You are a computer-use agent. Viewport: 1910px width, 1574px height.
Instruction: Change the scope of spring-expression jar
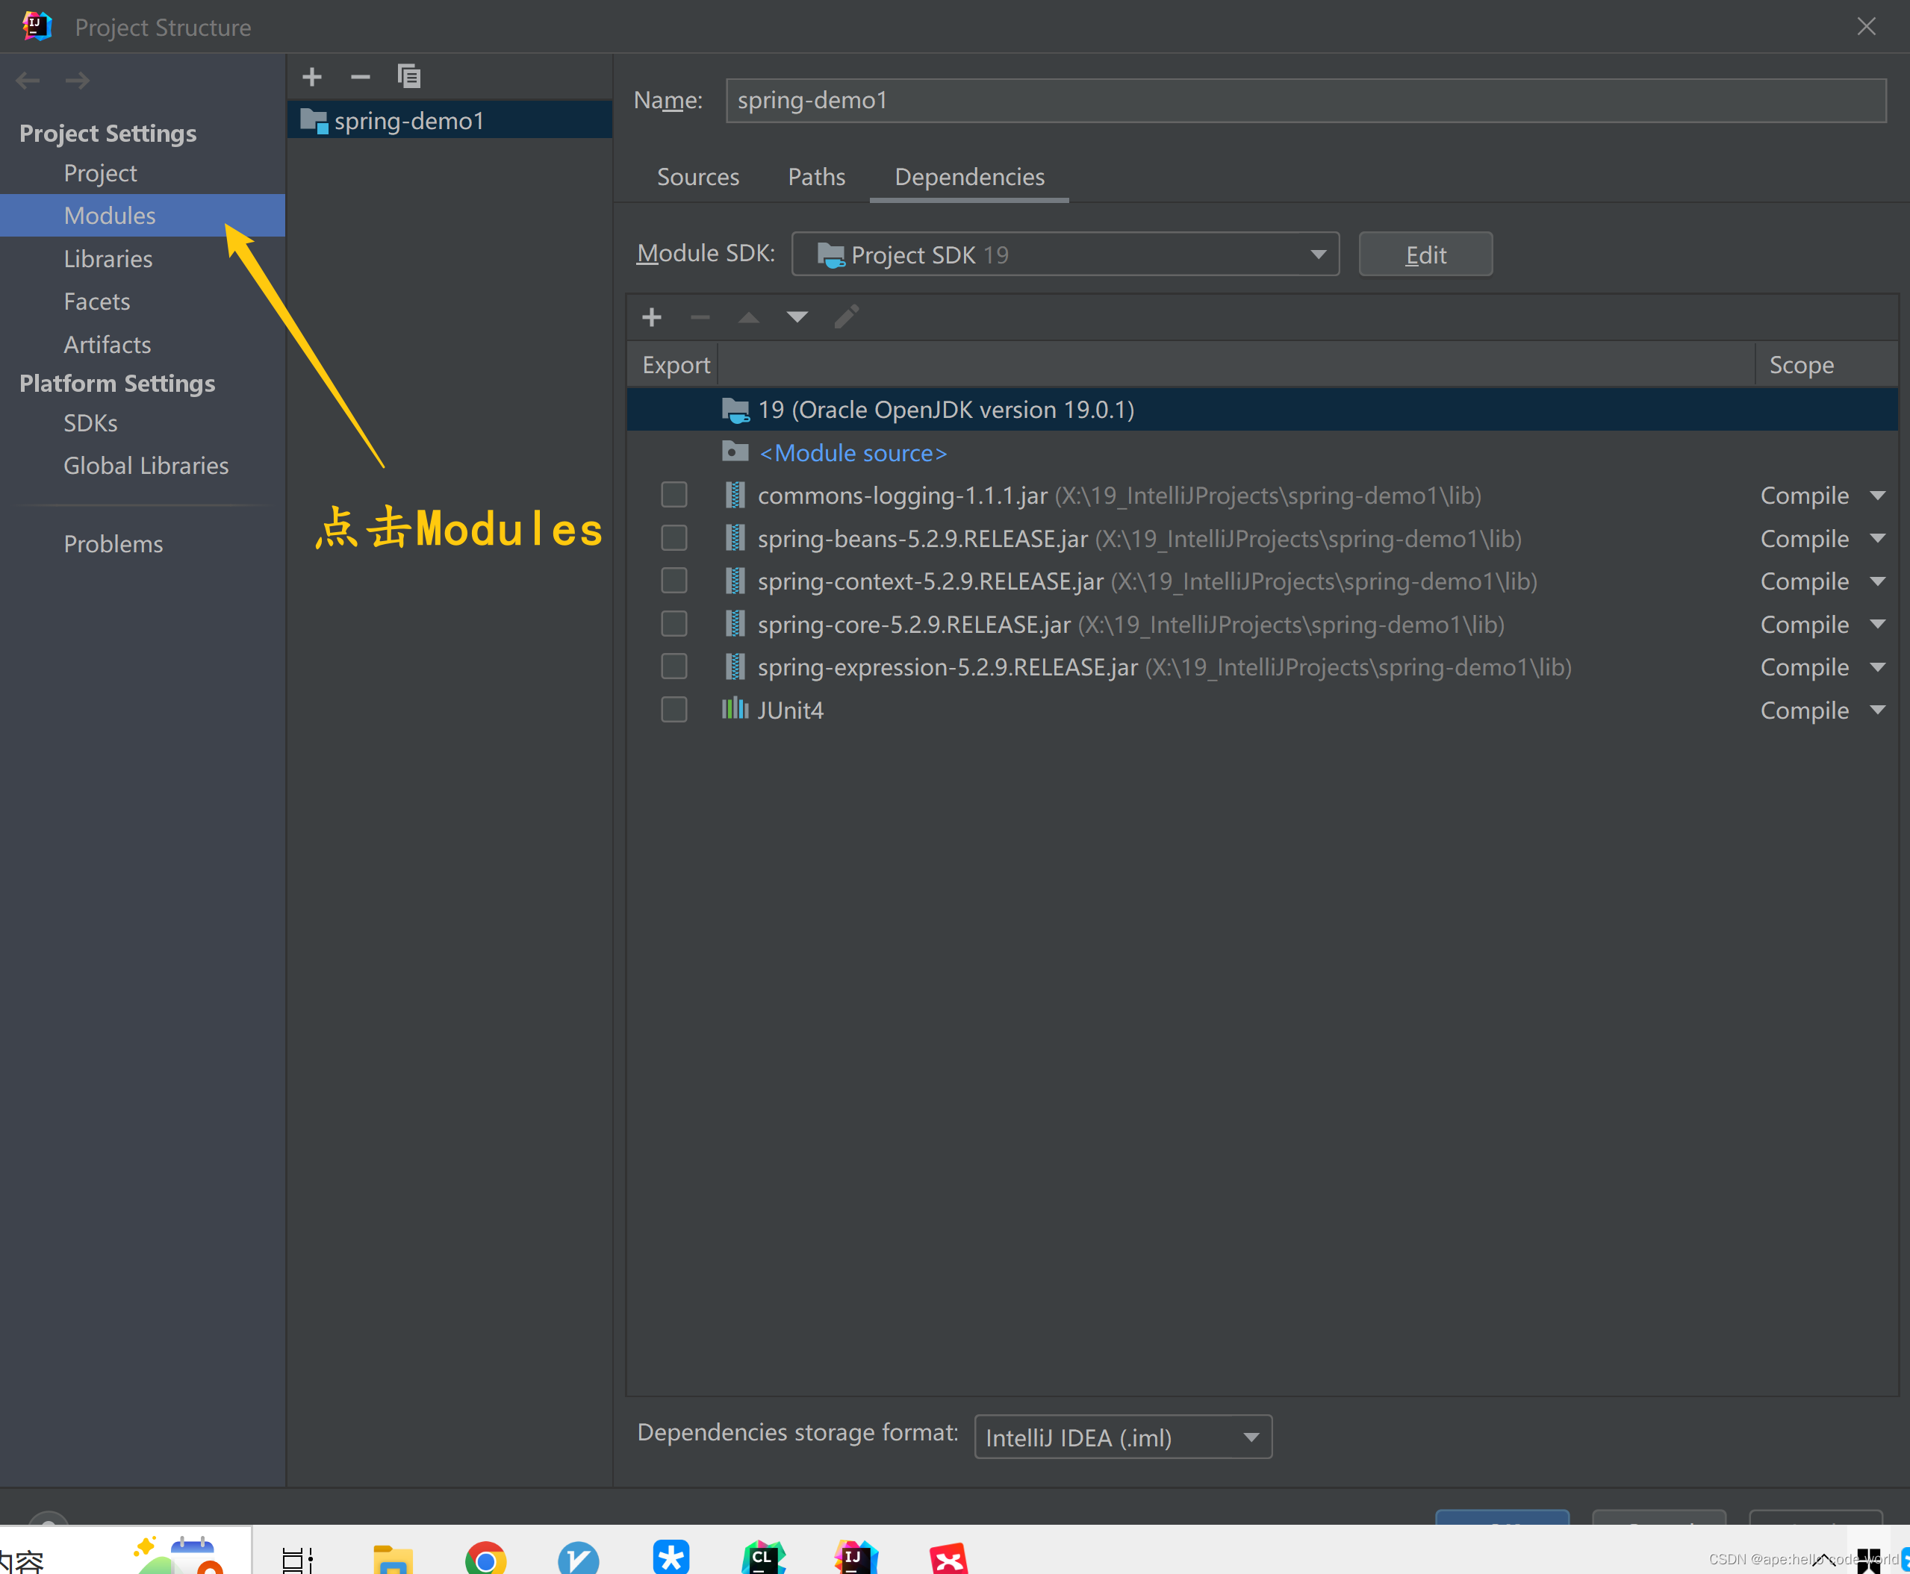coord(1823,666)
